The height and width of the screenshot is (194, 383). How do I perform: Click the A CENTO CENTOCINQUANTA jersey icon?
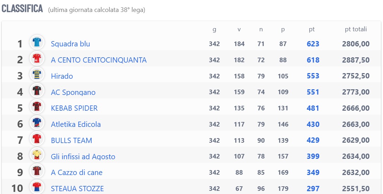point(37,58)
